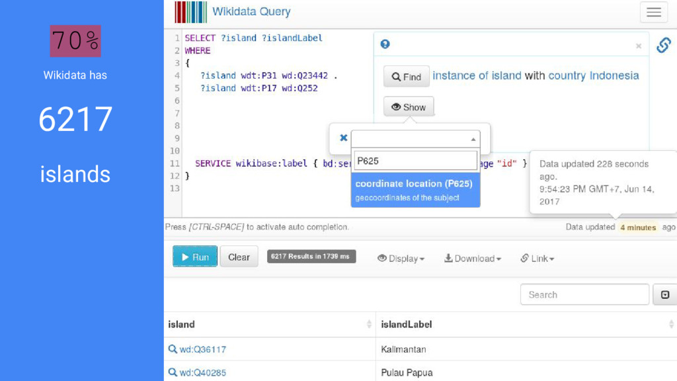Remove the property selector with blue X
Viewport: 677px width, 381px height.
[x=343, y=138]
